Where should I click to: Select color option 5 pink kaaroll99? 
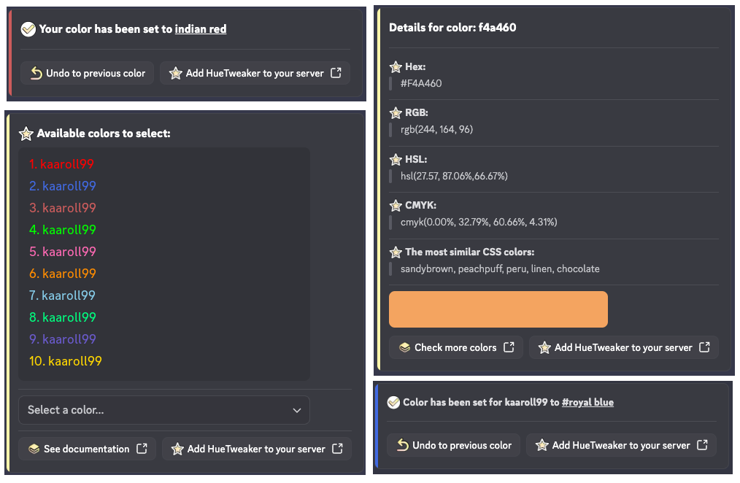63,252
